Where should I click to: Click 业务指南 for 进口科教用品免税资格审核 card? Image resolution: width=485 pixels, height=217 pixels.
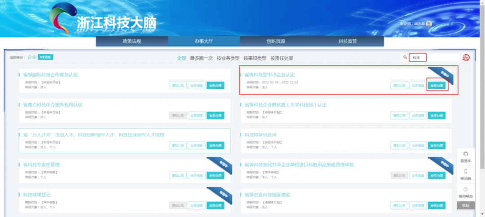[x=418, y=175]
